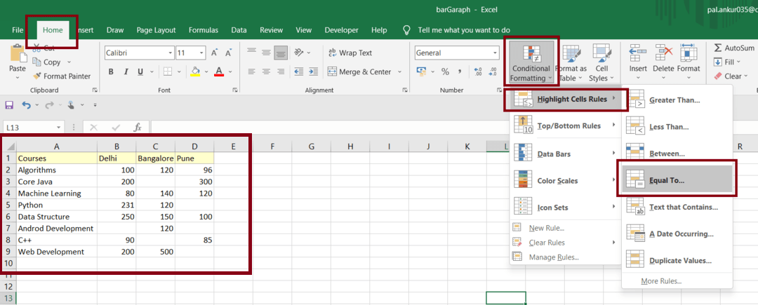
Task: Click Redo arrow in Quick Access Toolbar
Action: [49, 104]
